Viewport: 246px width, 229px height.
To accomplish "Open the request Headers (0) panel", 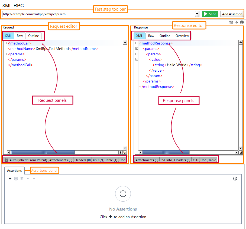I will [83, 160].
